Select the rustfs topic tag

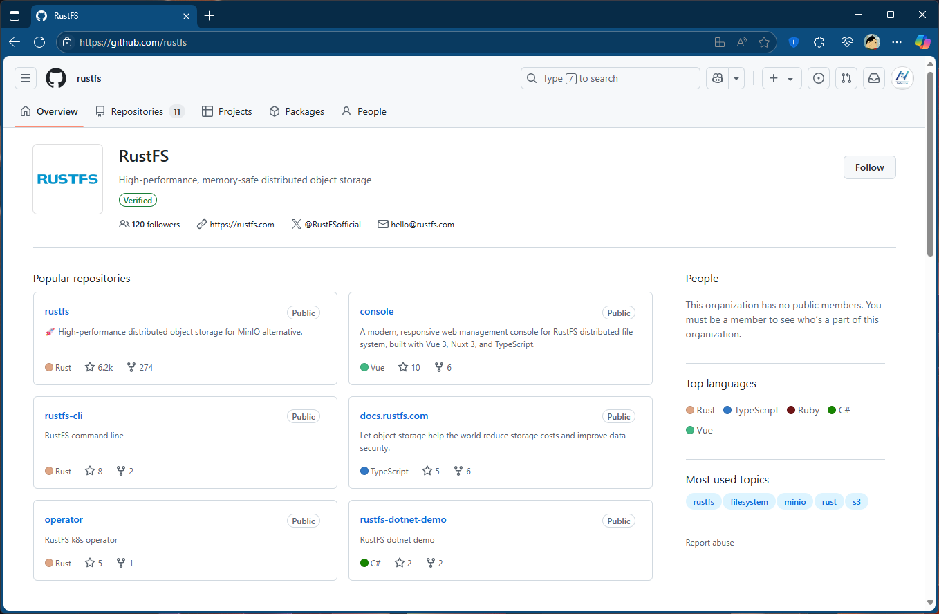tap(704, 501)
